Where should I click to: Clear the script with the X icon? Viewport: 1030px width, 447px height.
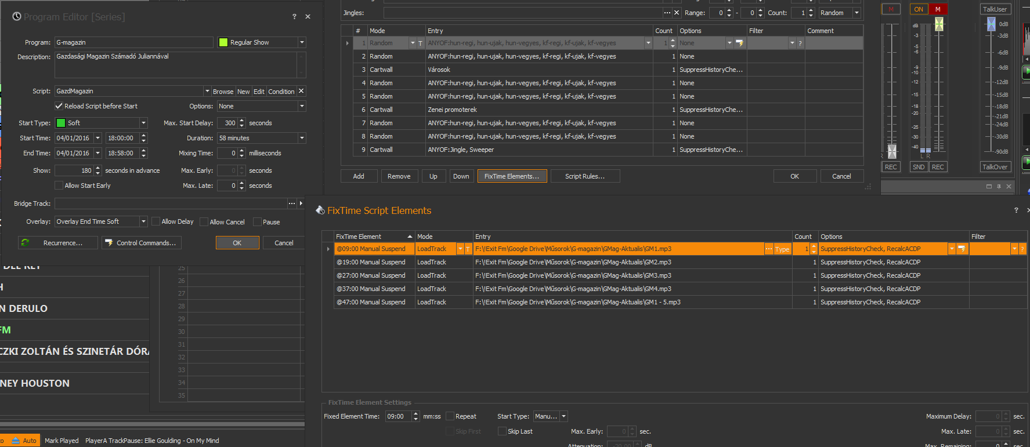[301, 91]
